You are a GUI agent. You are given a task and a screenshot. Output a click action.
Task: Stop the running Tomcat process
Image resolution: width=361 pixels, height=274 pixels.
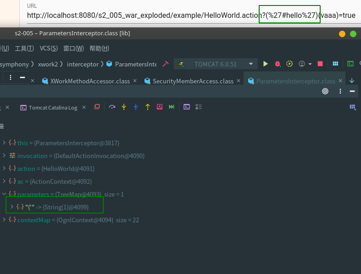pos(320,64)
